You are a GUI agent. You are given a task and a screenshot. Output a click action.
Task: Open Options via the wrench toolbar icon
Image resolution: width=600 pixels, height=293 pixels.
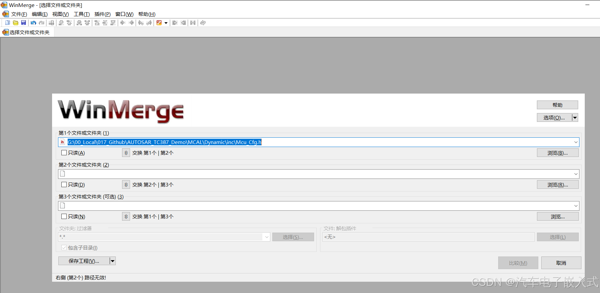tap(159, 23)
